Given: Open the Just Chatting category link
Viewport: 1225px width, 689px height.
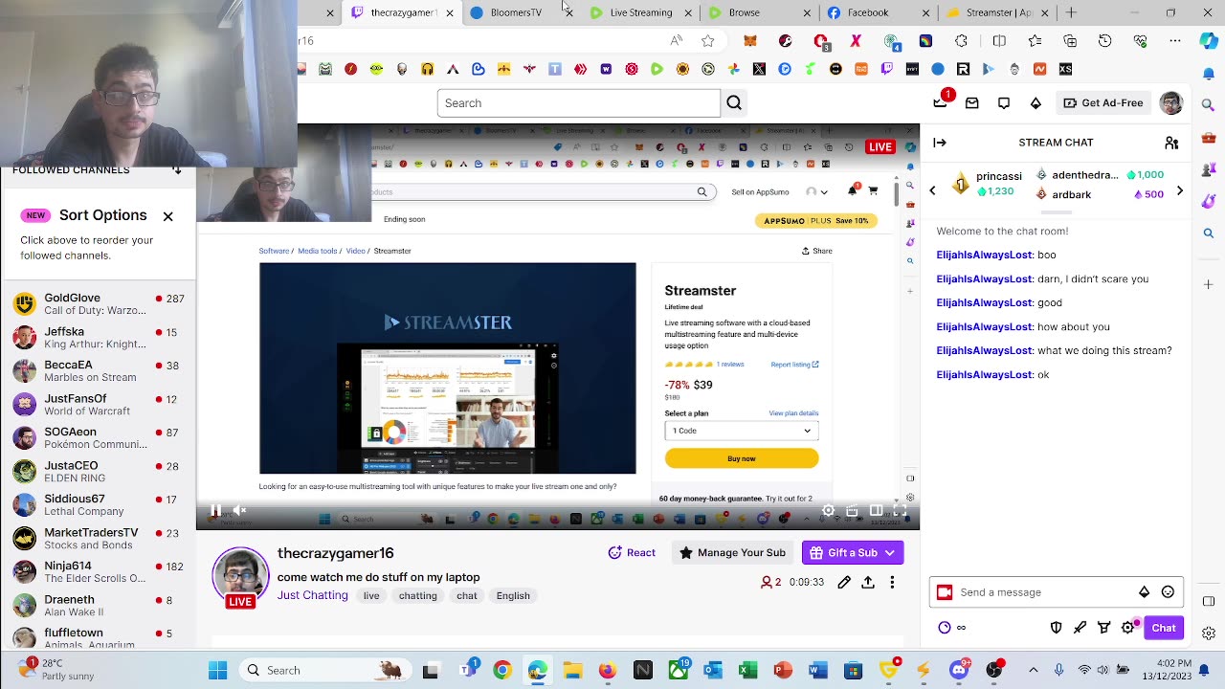Looking at the screenshot, I should [312, 595].
